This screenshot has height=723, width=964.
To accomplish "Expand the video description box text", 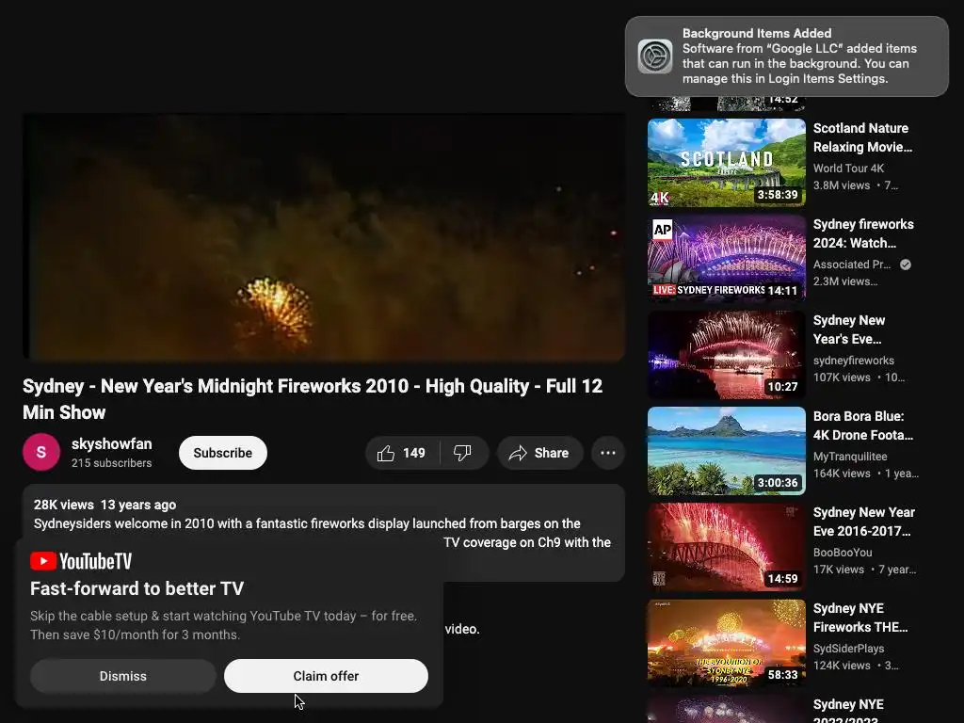I will pos(322,533).
